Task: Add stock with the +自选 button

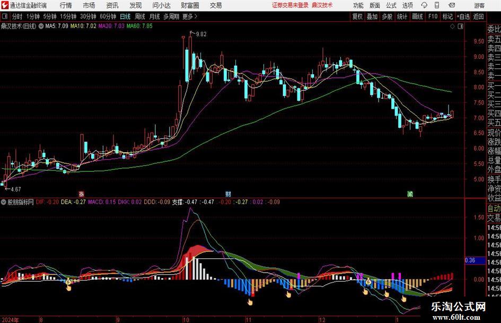Action: pyautogui.click(x=463, y=16)
